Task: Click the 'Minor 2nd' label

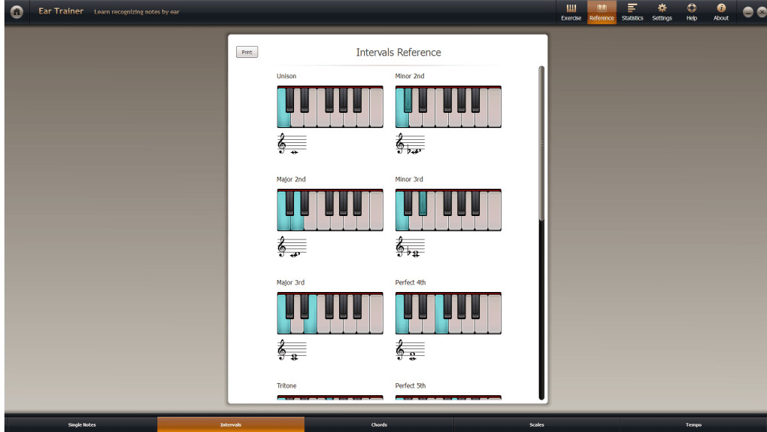Action: click(409, 76)
